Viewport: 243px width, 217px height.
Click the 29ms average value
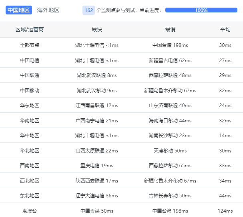coord(225,75)
